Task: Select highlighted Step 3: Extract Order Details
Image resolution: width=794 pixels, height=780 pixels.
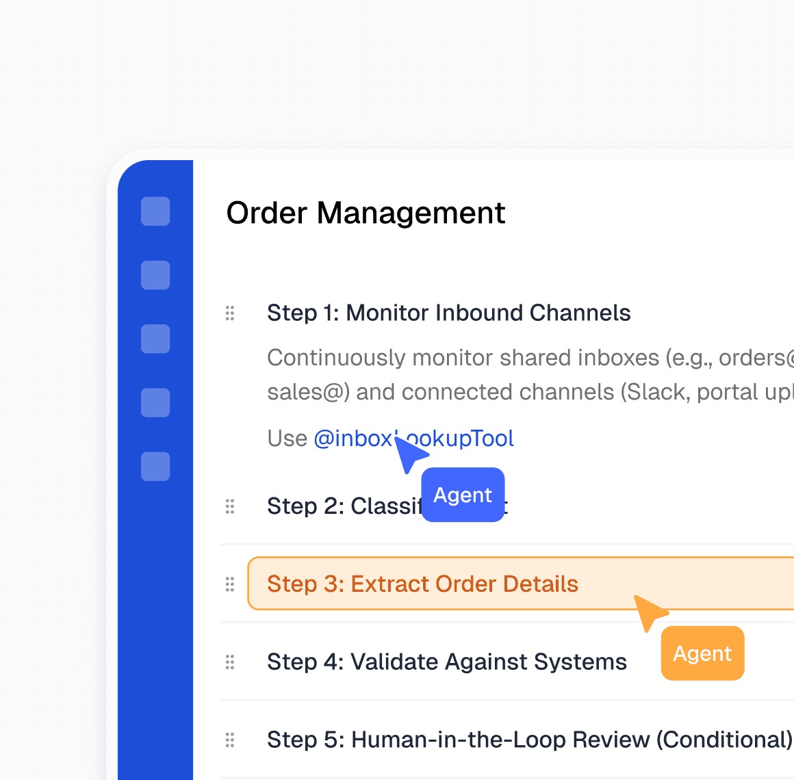Action: [521, 584]
